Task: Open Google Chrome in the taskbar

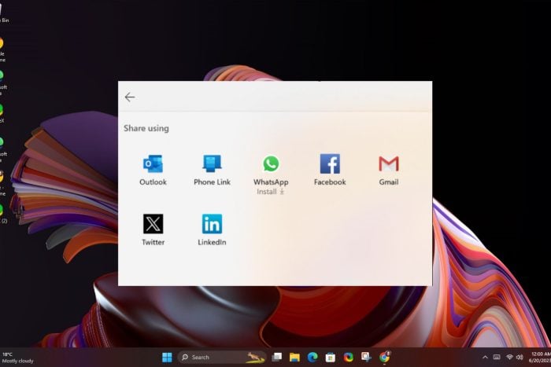Action: pyautogui.click(x=384, y=357)
